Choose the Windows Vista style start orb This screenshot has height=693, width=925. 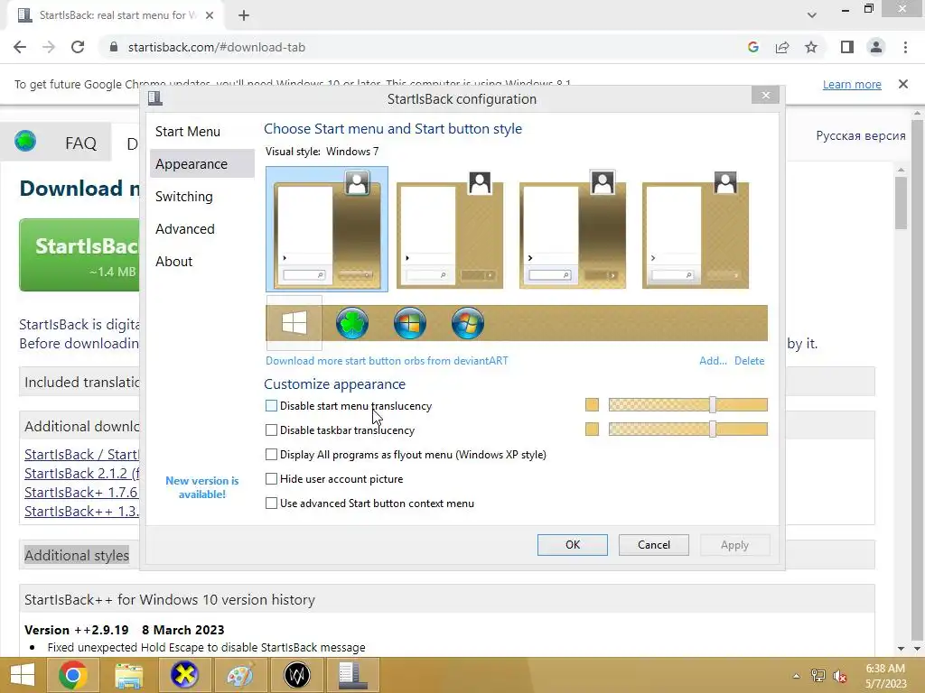click(x=410, y=323)
